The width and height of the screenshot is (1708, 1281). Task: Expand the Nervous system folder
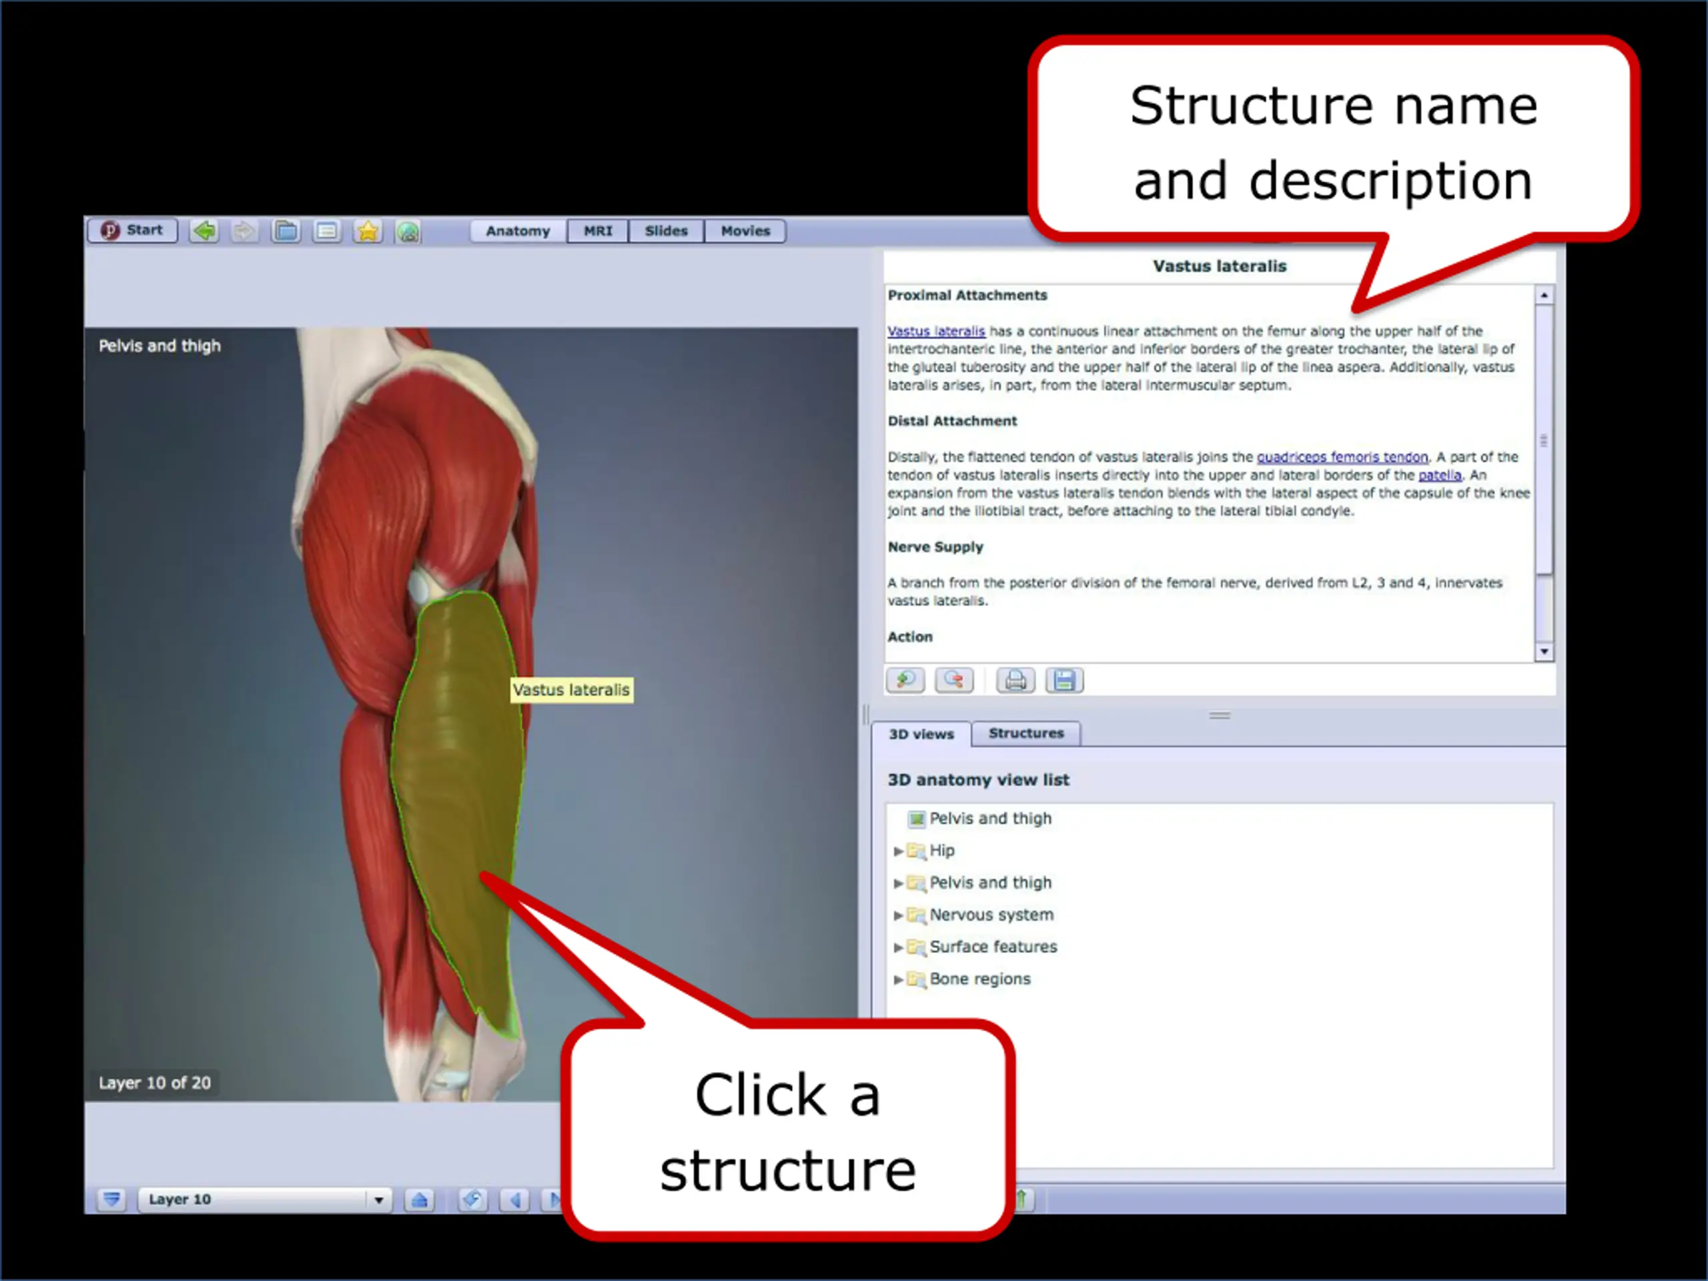(x=898, y=915)
